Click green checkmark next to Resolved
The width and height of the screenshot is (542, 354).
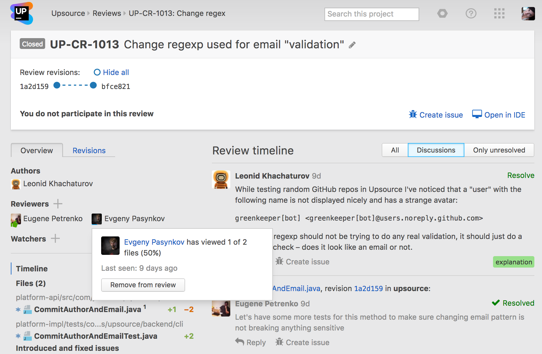click(496, 303)
